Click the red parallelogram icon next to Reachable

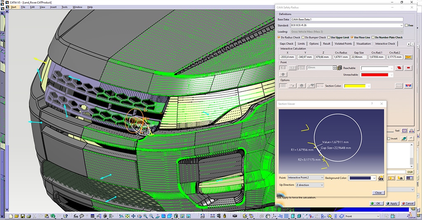click(399, 68)
